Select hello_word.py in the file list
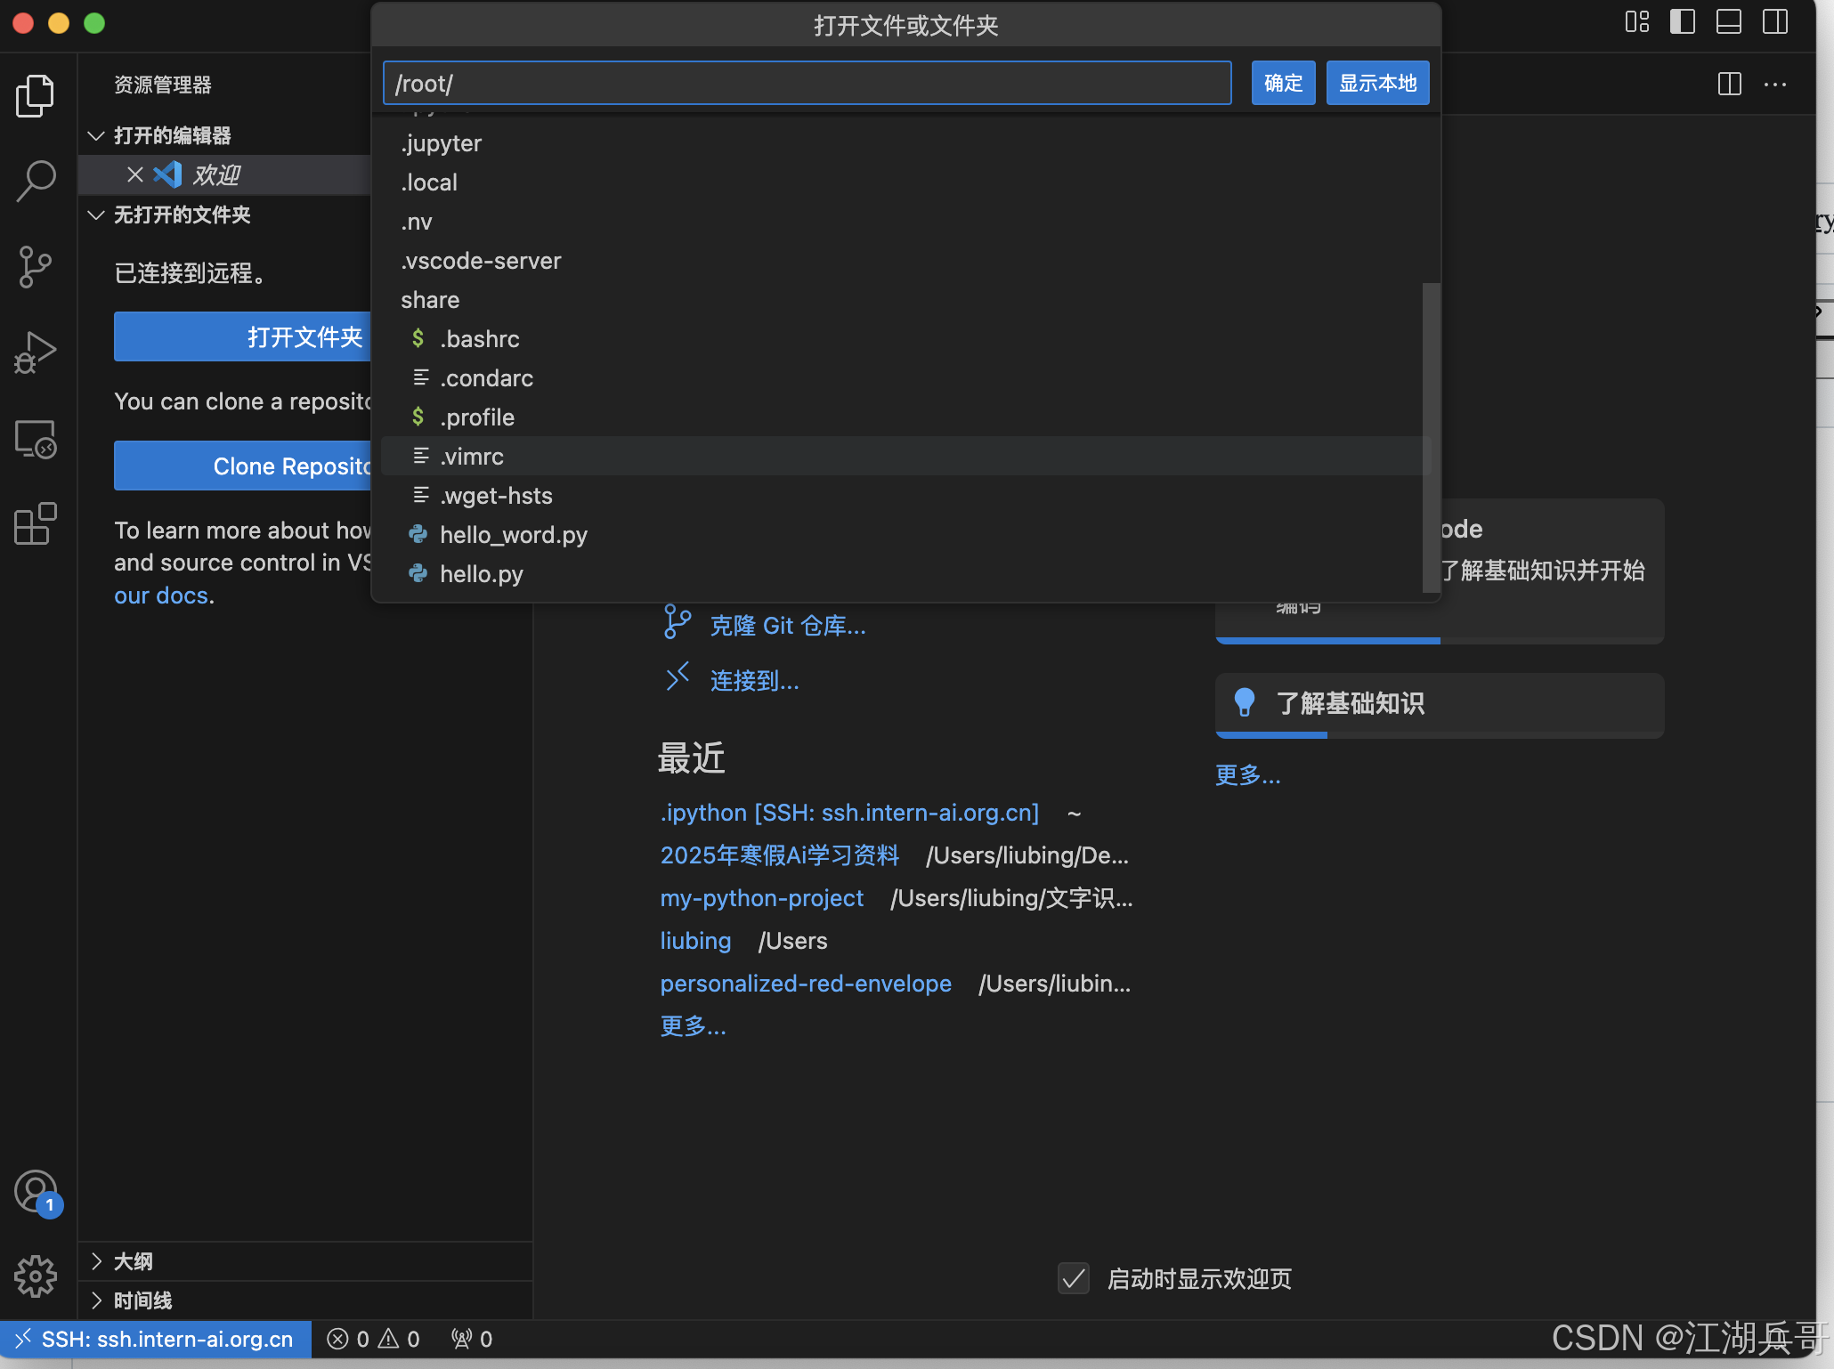 [513, 535]
